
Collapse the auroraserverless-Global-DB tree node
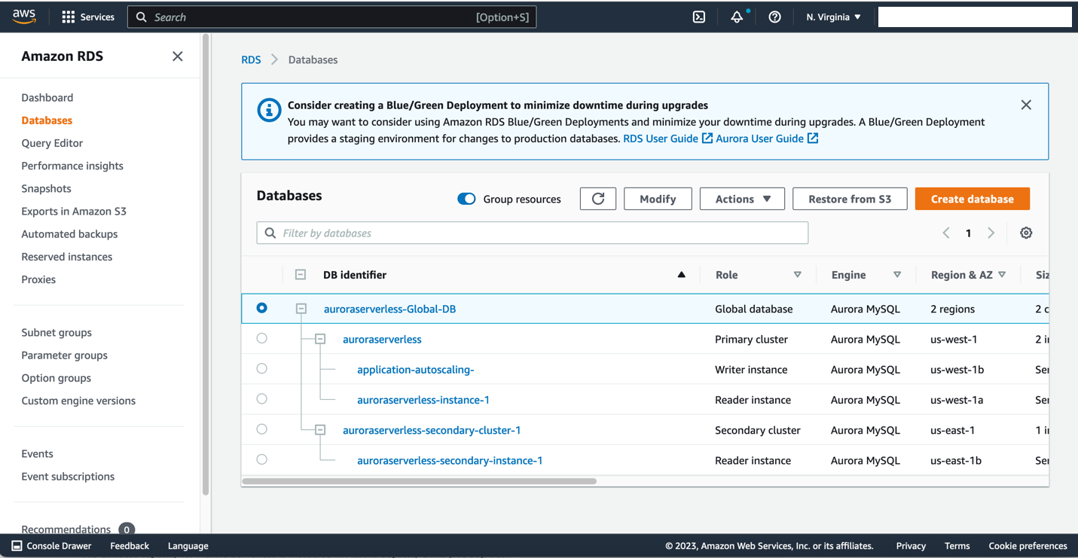(x=301, y=309)
